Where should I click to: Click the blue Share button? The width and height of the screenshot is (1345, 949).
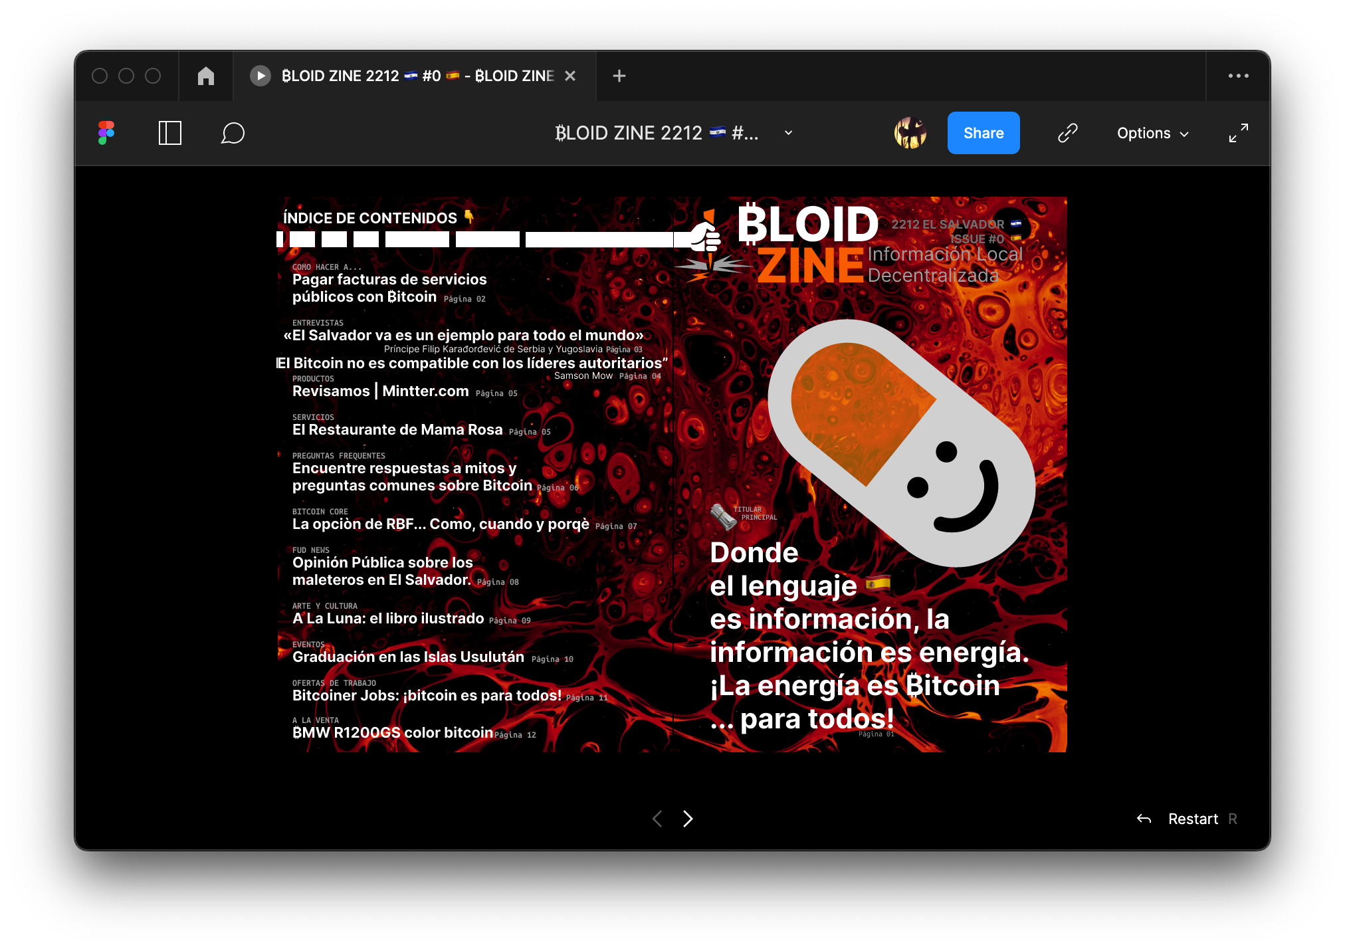click(983, 133)
